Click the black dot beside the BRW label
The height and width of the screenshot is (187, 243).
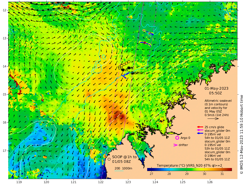coord(132,73)
